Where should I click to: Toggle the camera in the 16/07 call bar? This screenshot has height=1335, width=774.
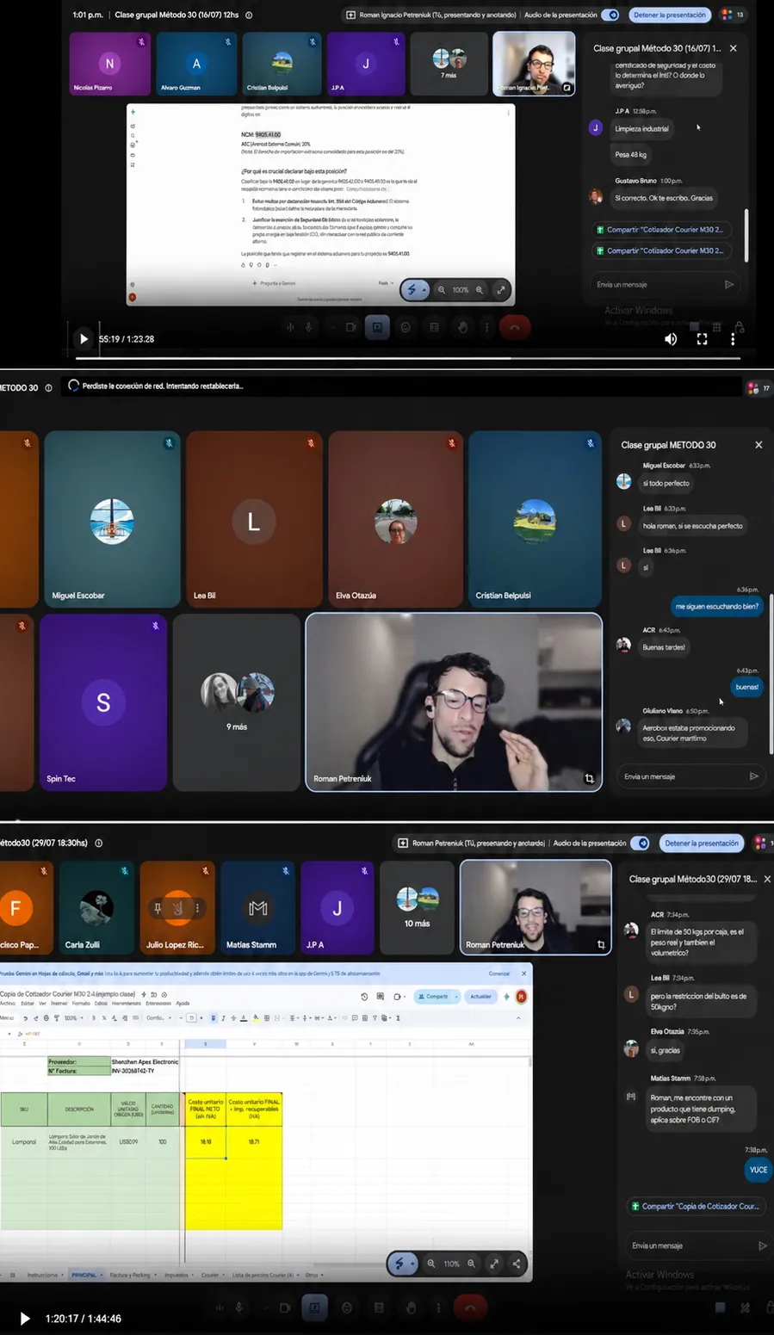(x=350, y=327)
